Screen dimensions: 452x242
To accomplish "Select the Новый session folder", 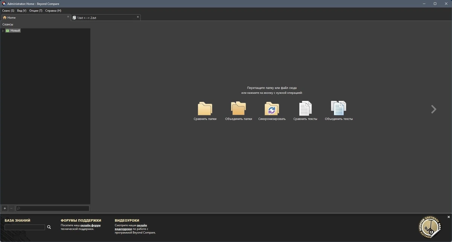I will pos(13,31).
